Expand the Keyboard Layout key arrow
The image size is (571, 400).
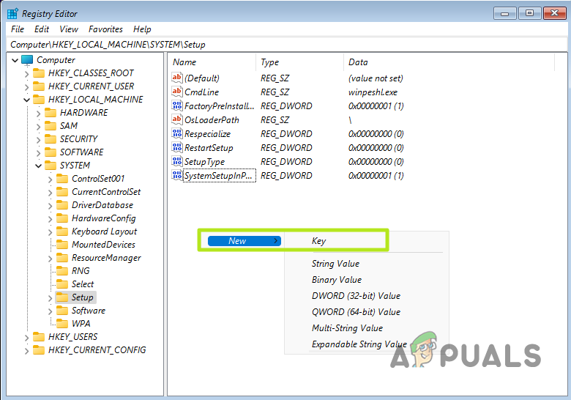(51, 232)
